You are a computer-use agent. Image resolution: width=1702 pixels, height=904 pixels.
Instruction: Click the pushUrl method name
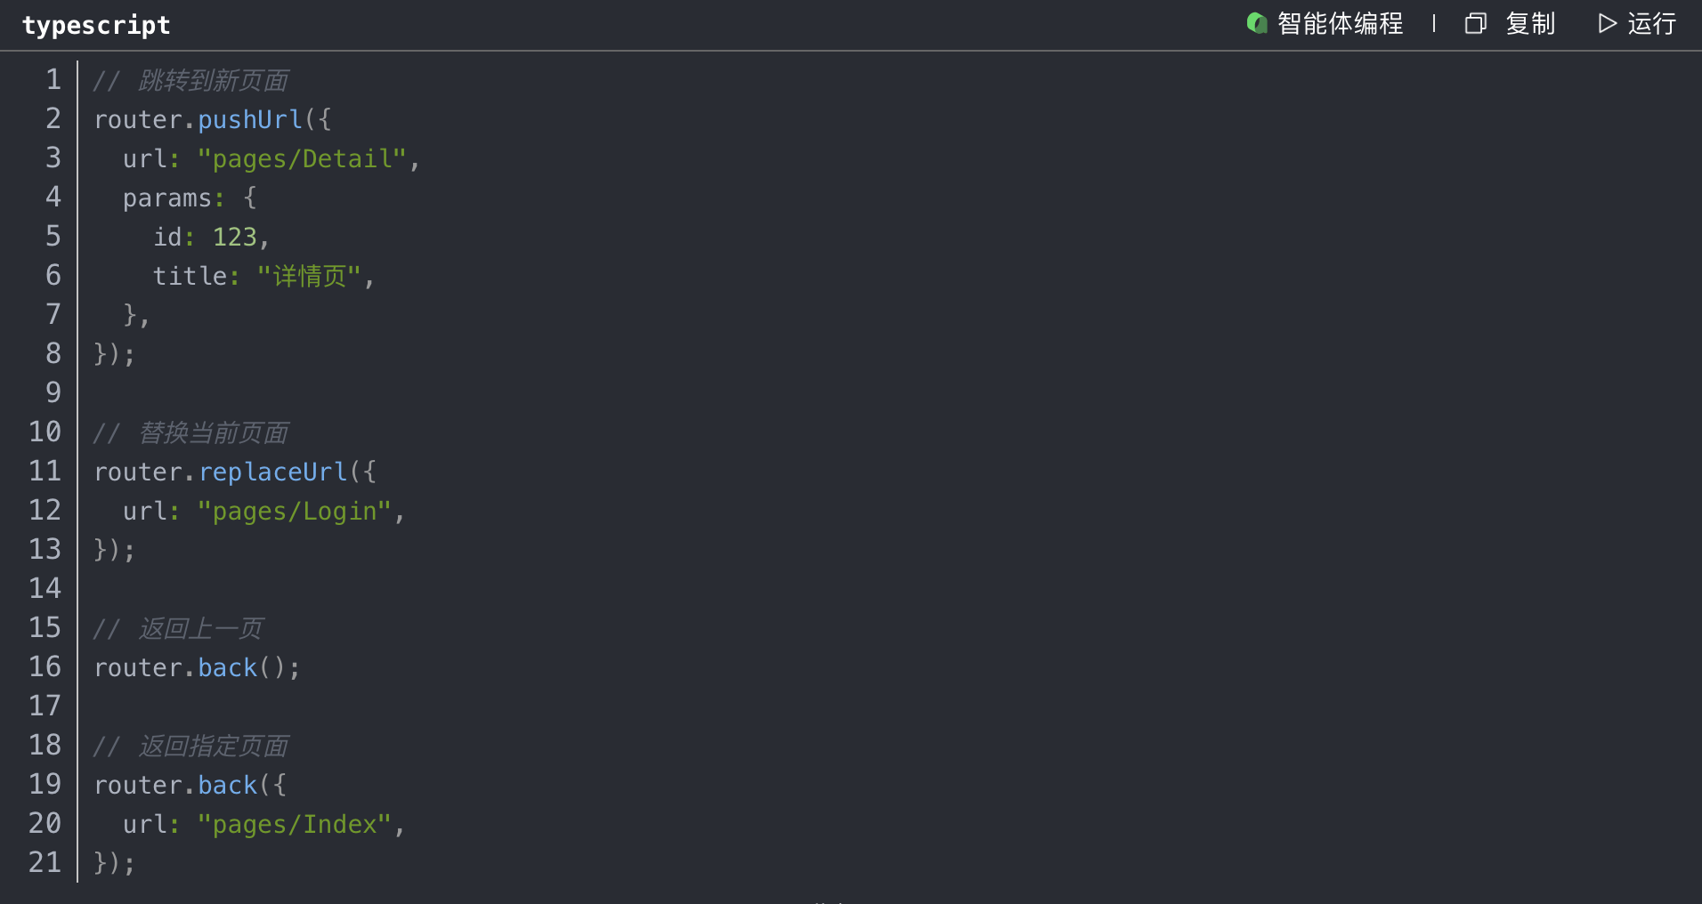click(250, 119)
